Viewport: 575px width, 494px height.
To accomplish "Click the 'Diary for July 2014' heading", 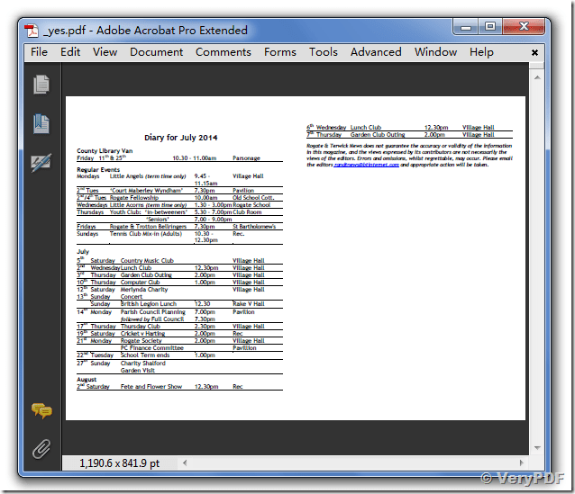I will [181, 138].
